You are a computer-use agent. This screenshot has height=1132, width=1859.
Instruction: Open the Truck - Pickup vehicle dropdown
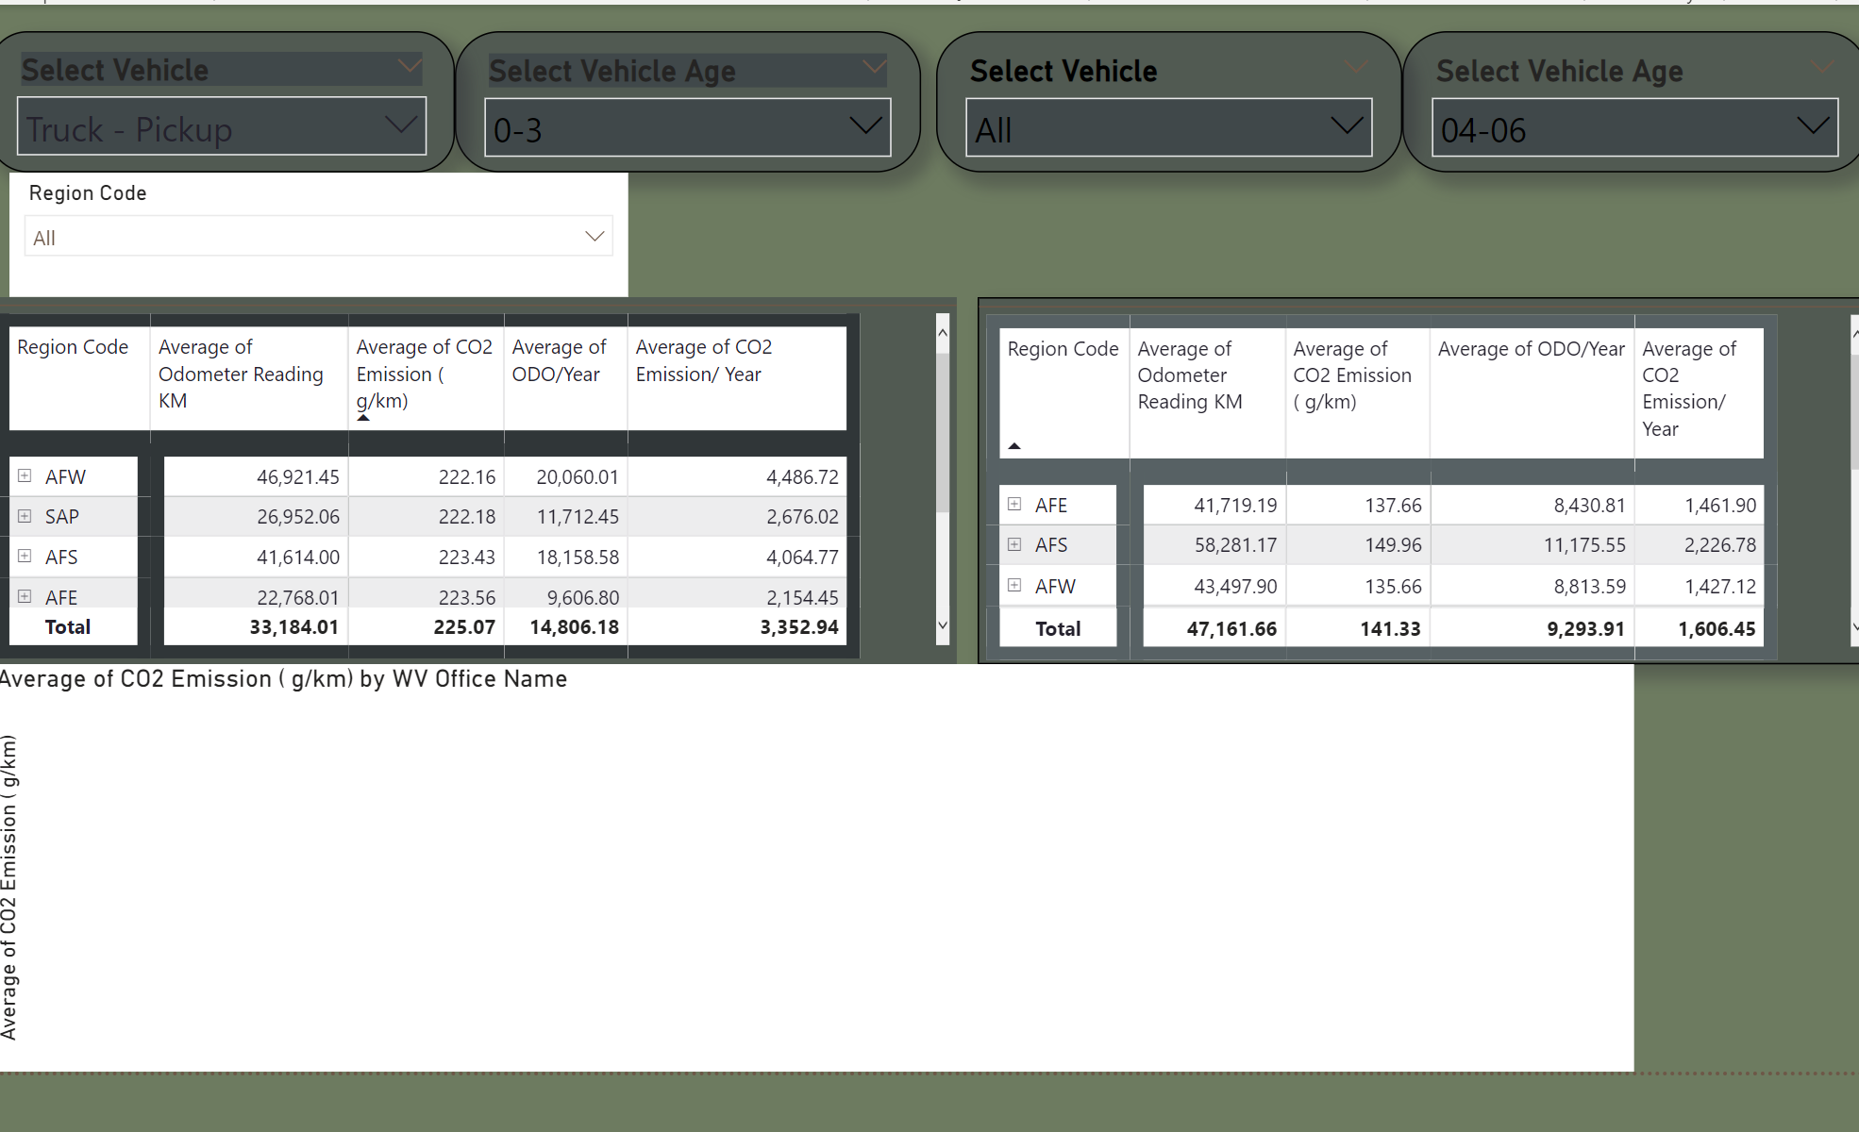click(x=222, y=126)
